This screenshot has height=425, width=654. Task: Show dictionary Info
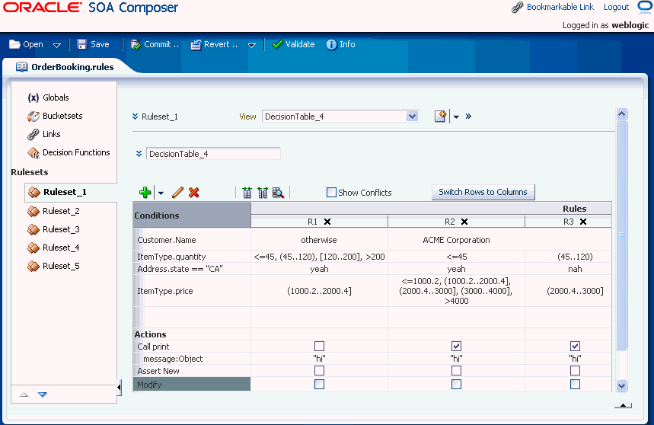pos(341,44)
